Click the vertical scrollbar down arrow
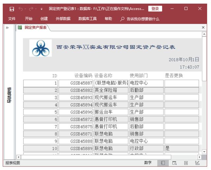This screenshot has width=211, height=170. pyautogui.click(x=204, y=152)
